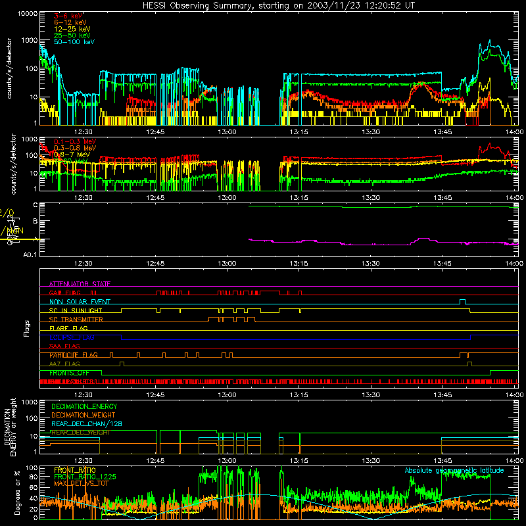The image size is (526, 526).
Task: Click the 'FLARE_FLAG' label
Action: (x=68, y=328)
